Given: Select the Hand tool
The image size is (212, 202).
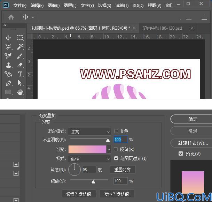Looking at the screenshot, I should tap(20, 92).
